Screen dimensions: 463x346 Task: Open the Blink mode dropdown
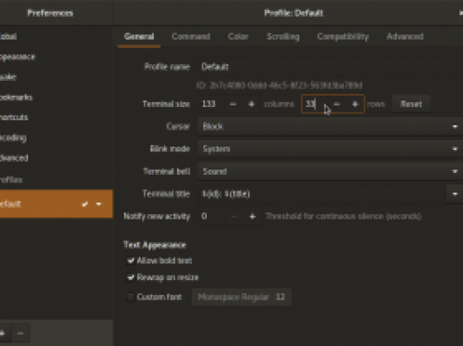coord(330,149)
